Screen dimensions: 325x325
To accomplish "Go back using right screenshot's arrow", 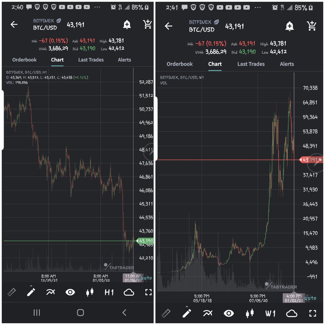I will click(168, 26).
